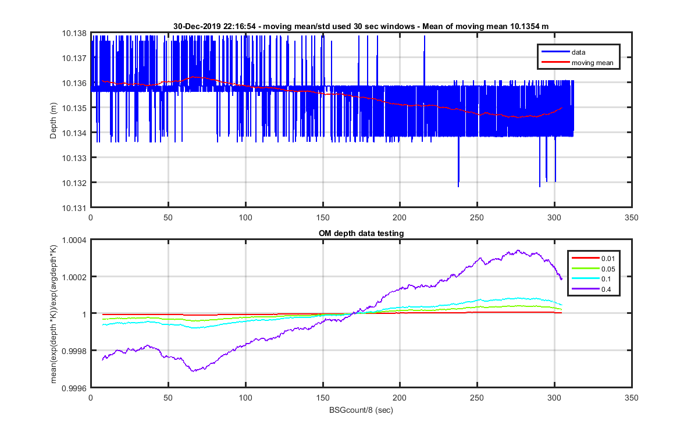Click the 10.133 tick label on depth axis
698x436 pixels.
tap(75, 158)
